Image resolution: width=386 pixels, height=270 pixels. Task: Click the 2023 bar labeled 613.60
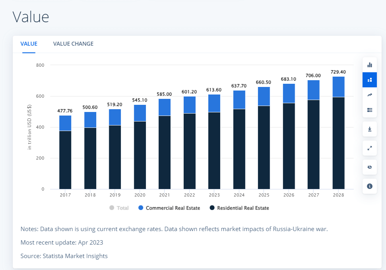click(x=214, y=103)
